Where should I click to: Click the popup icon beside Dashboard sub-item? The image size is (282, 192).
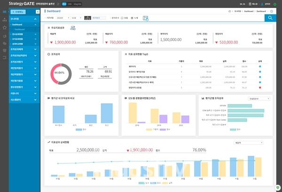35,29
